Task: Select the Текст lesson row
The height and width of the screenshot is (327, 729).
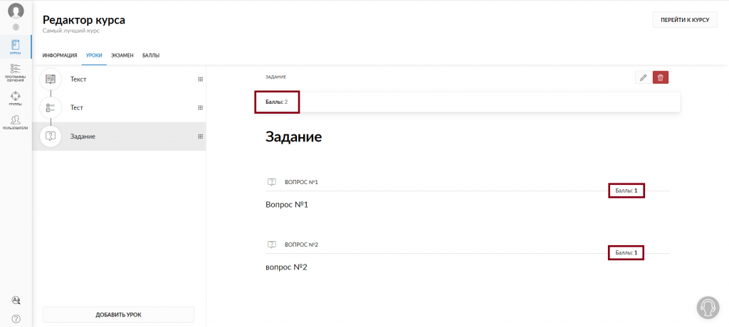Action: (x=119, y=80)
